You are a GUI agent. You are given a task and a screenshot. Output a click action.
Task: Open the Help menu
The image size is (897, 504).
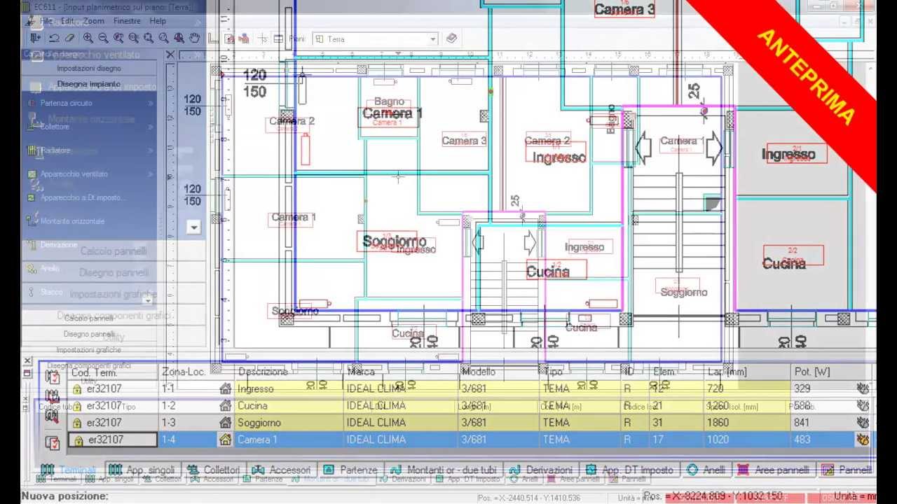[158, 21]
